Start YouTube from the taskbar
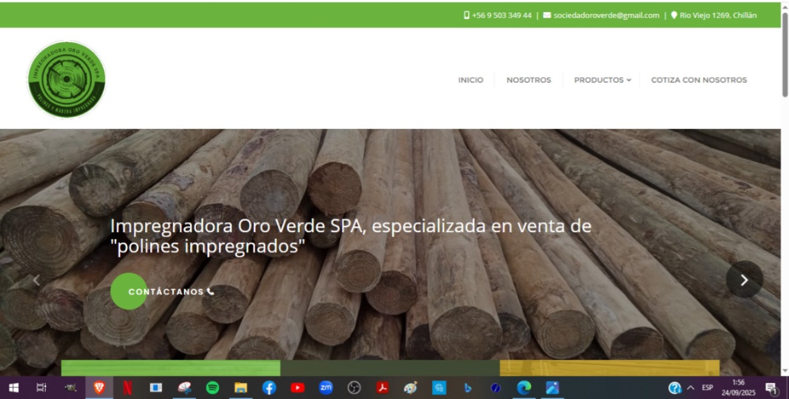 (298, 388)
